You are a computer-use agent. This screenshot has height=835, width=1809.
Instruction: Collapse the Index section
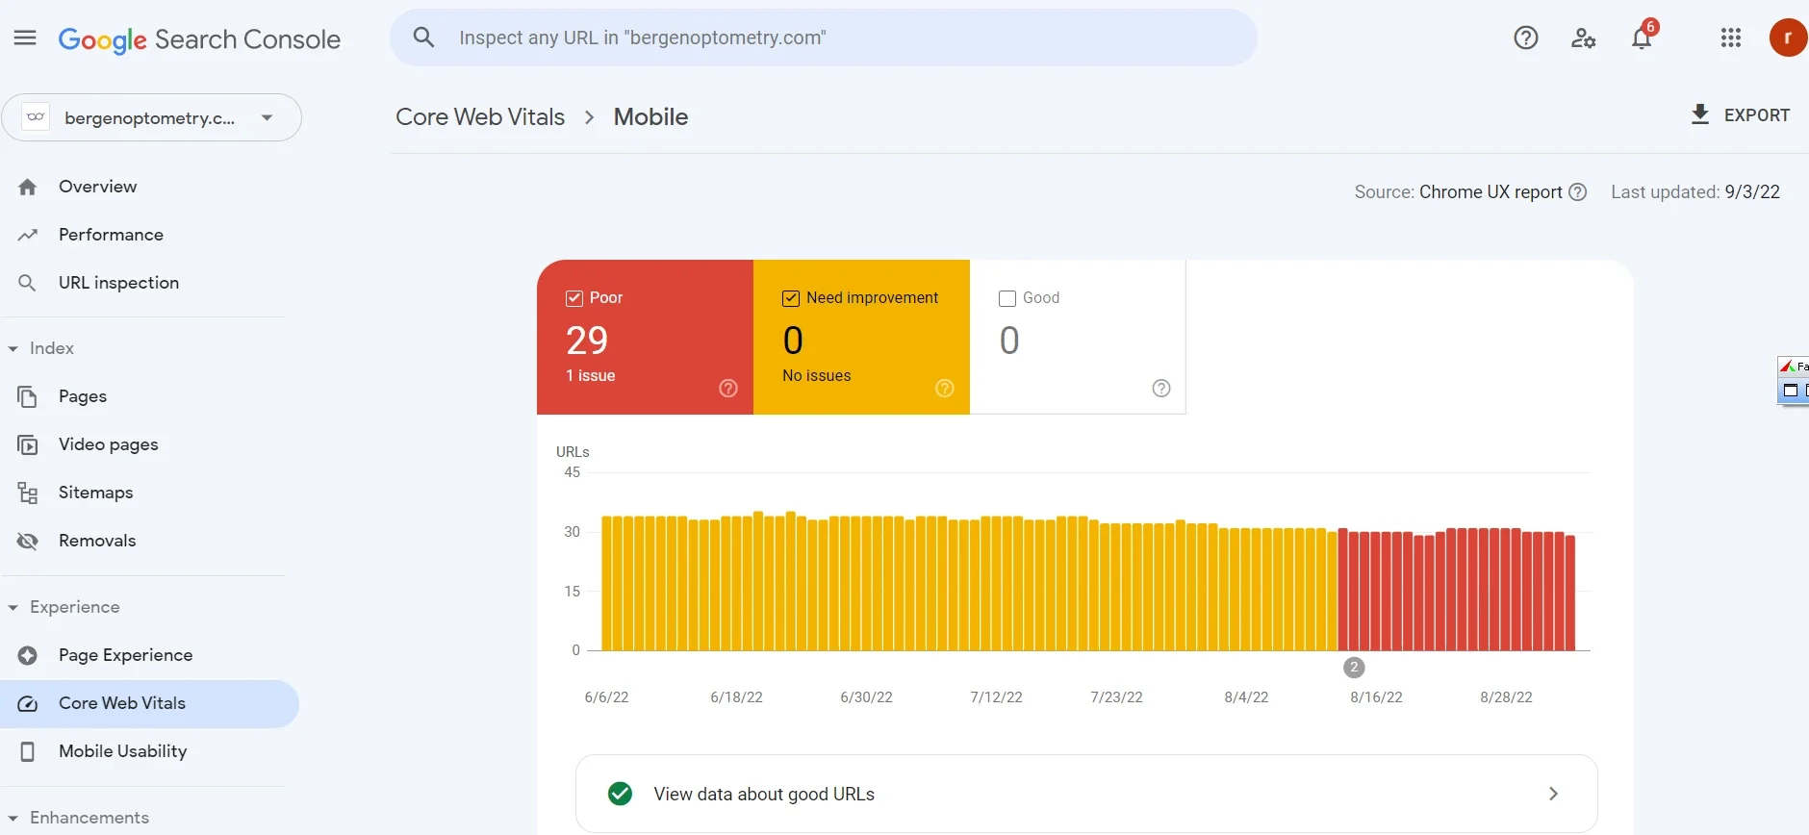[13, 348]
